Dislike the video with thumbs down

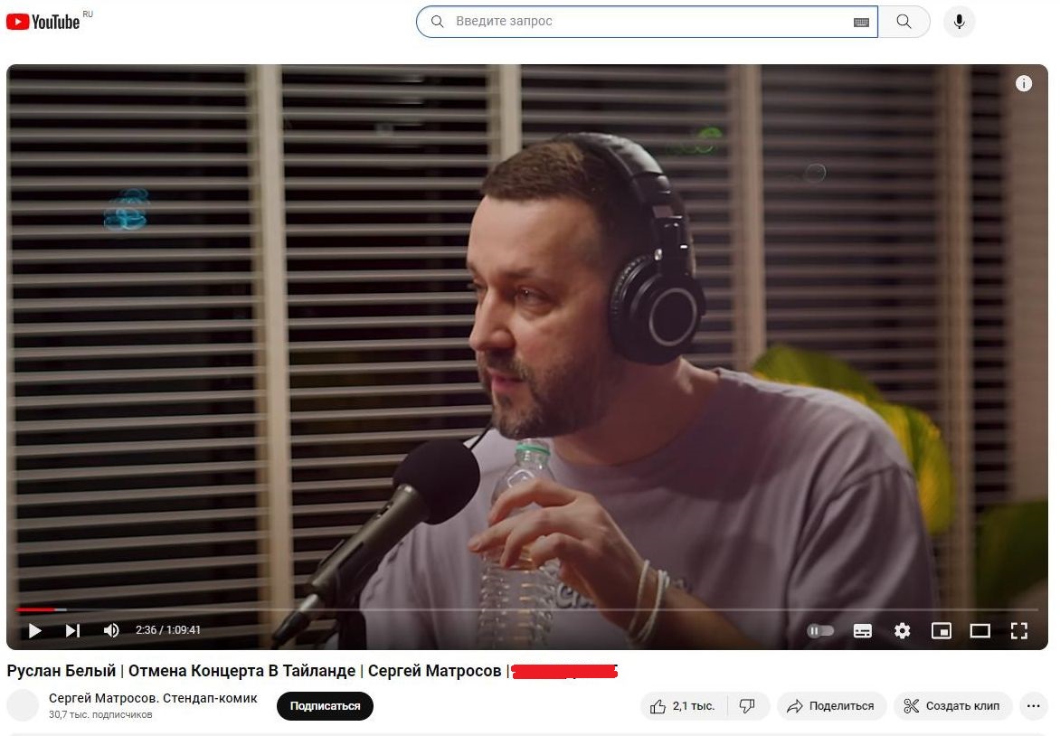click(747, 706)
